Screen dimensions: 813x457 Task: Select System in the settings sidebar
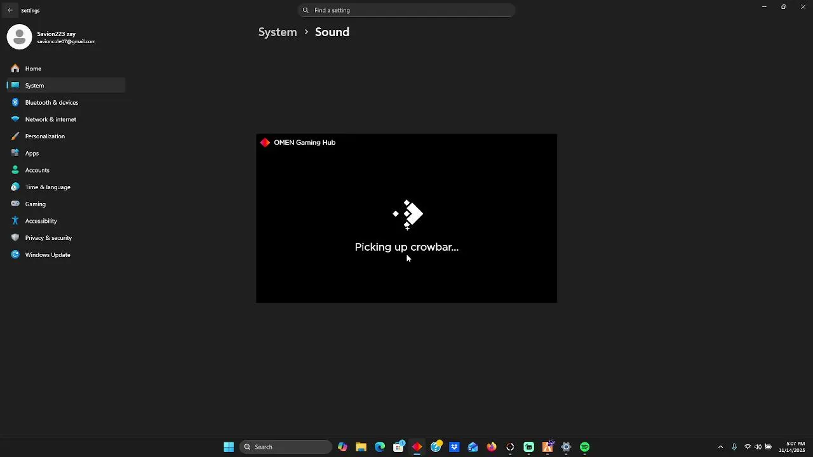coord(66,85)
